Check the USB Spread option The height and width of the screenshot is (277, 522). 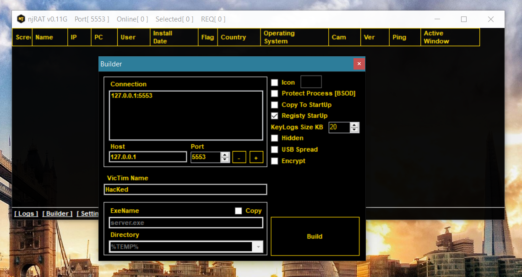(x=274, y=149)
